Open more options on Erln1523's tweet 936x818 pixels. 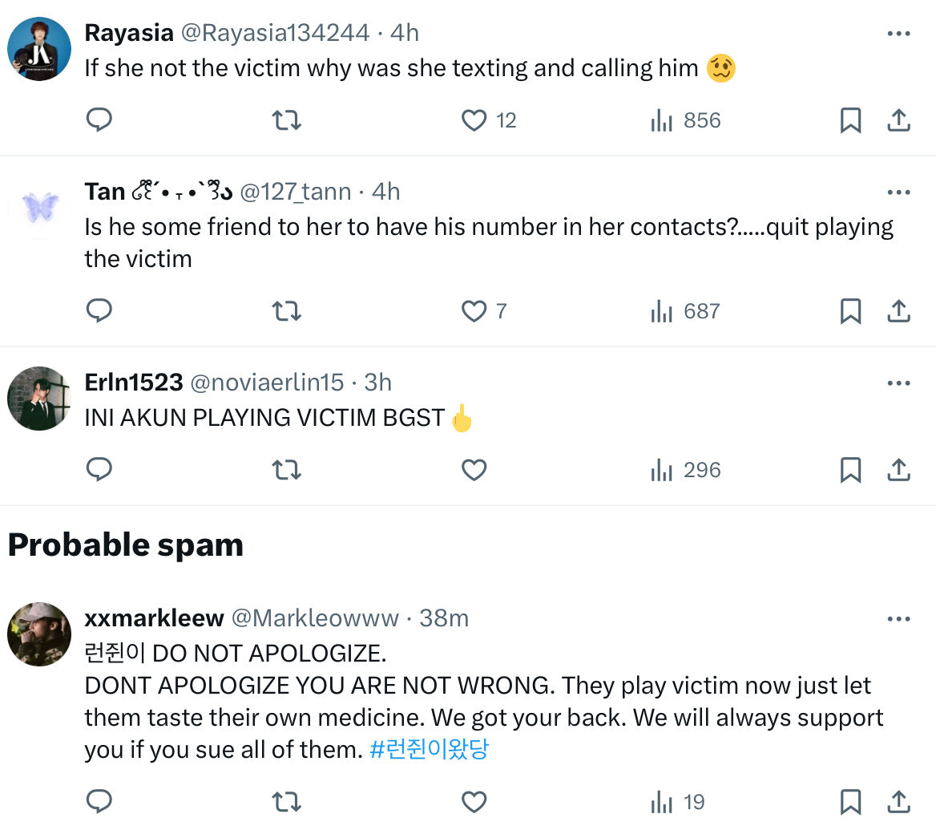[x=899, y=383]
